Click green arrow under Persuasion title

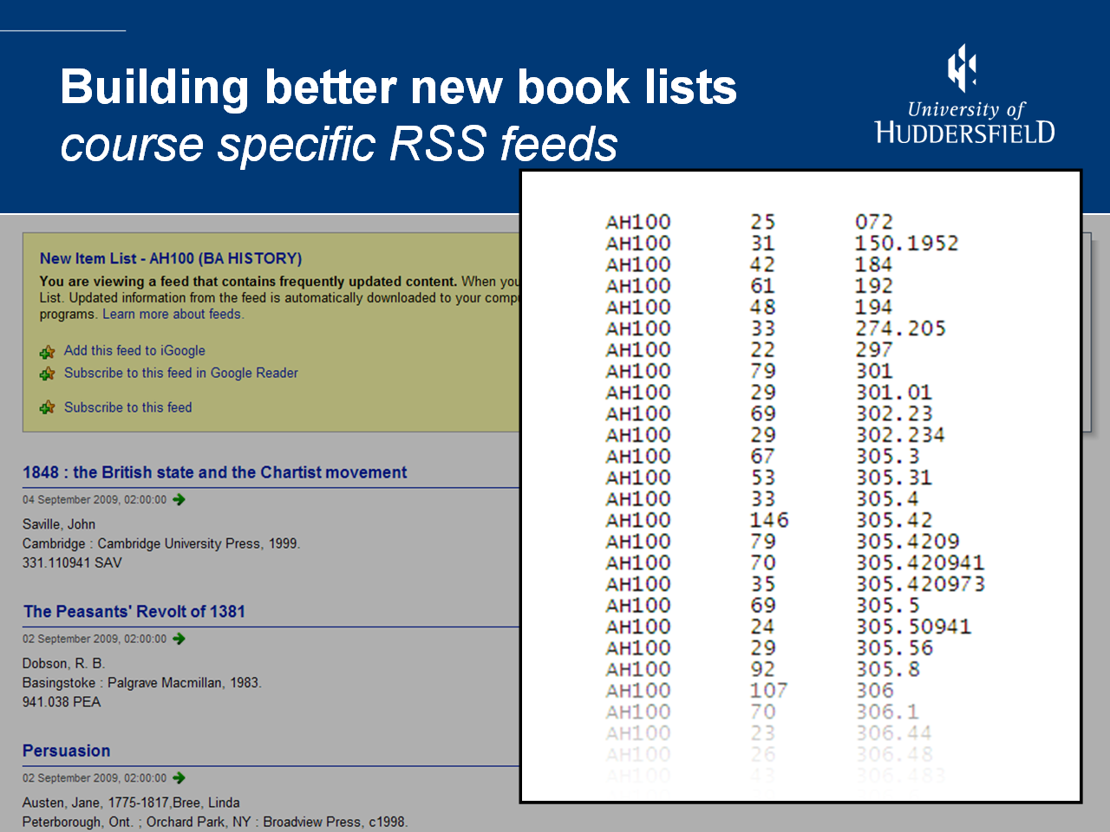tap(179, 778)
